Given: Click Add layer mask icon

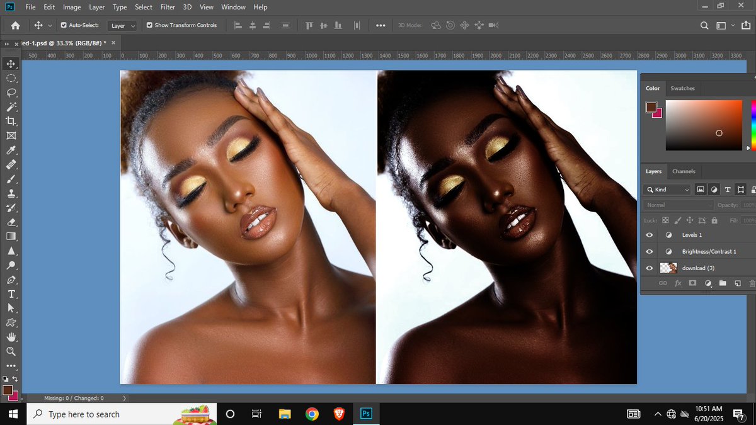Looking at the screenshot, I should point(692,284).
